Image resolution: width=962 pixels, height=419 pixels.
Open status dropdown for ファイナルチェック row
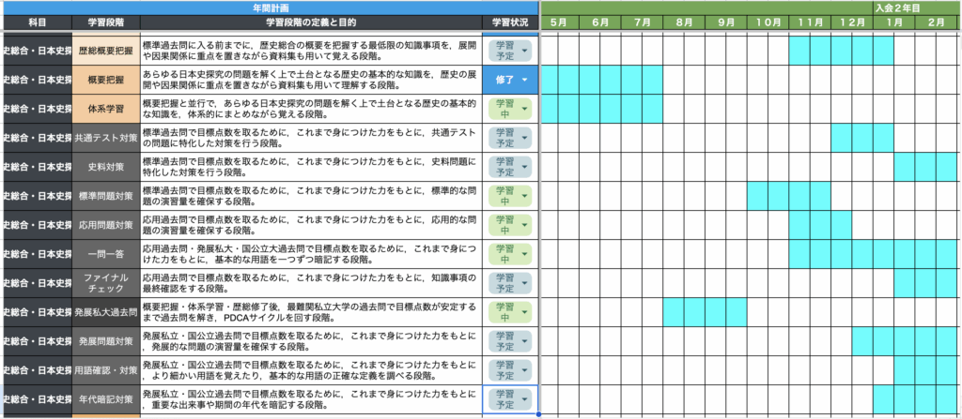coord(523,283)
